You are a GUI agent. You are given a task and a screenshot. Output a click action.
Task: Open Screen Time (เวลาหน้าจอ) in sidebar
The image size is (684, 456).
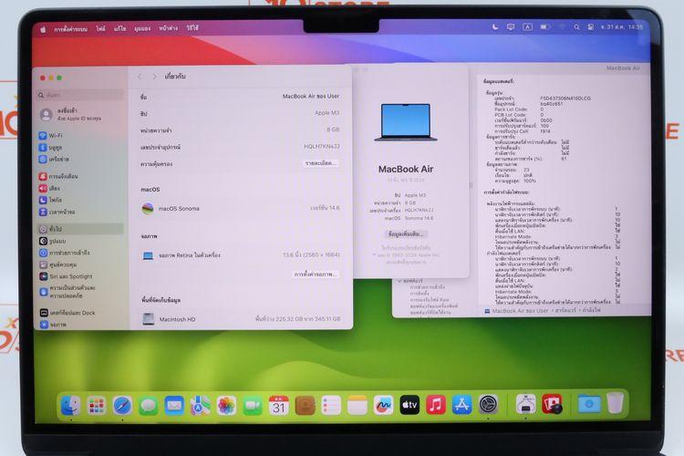coord(57,212)
